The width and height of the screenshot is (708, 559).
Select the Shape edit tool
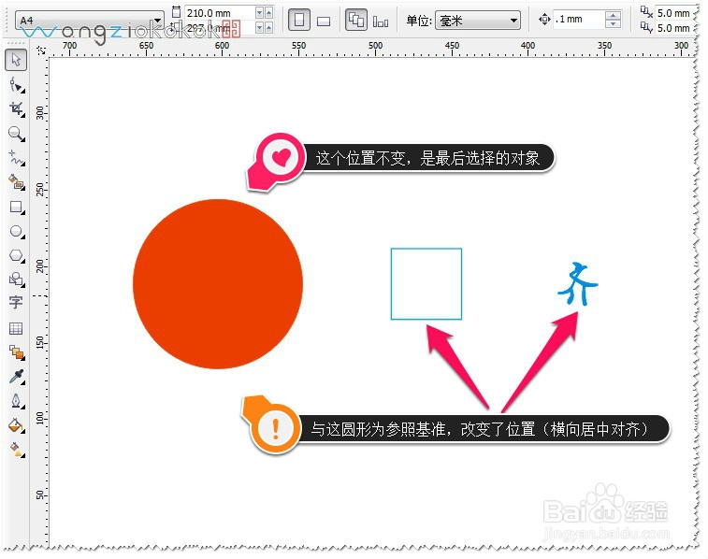coord(17,85)
